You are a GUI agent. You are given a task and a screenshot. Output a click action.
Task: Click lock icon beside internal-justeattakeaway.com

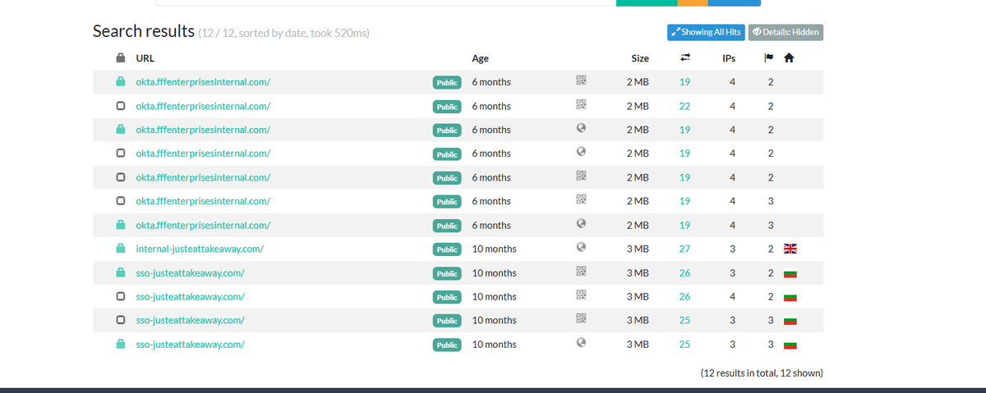tap(120, 248)
